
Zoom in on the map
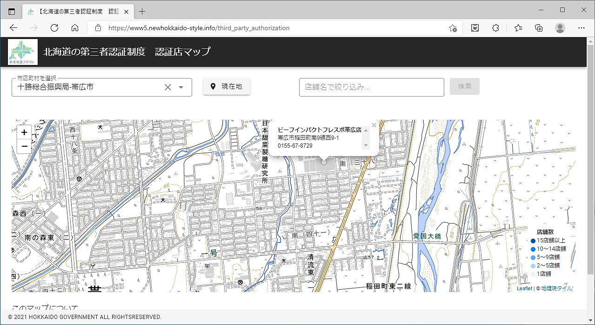(x=24, y=132)
